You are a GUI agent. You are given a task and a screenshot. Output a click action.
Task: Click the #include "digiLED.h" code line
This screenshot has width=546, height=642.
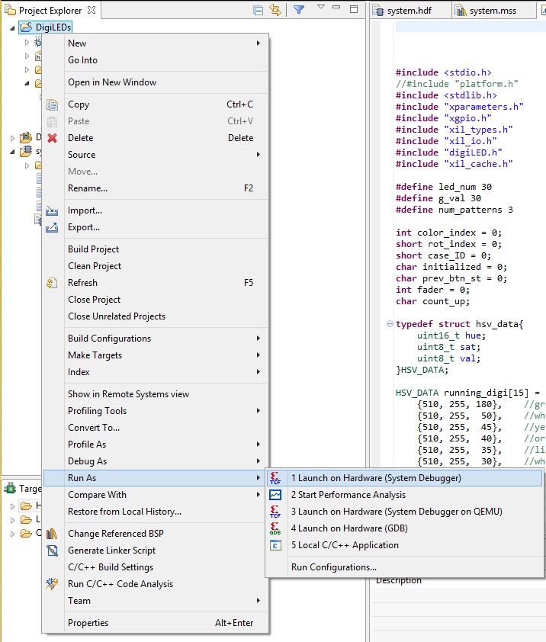tap(449, 152)
